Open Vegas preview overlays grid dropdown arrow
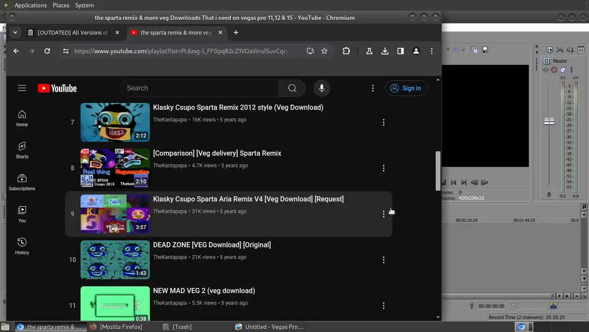The image size is (589, 332). (x=463, y=50)
